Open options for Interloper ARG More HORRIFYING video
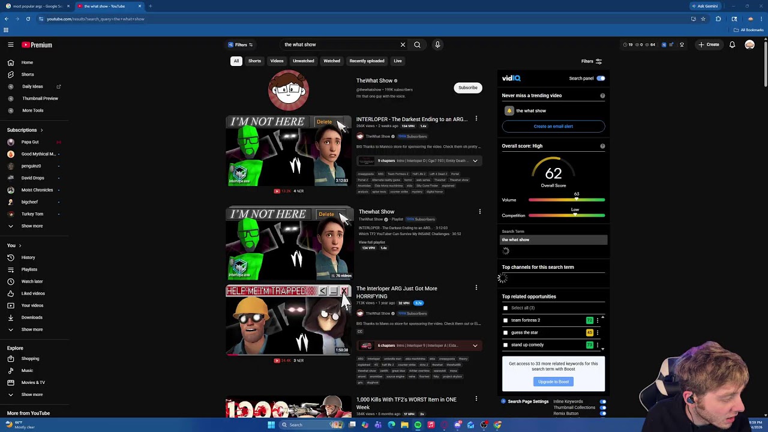Screen dimensions: 768x432 pos(476,288)
